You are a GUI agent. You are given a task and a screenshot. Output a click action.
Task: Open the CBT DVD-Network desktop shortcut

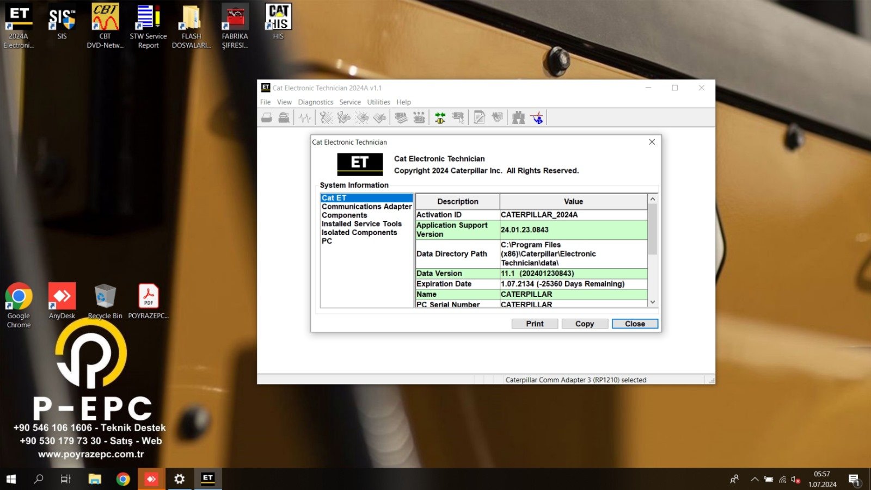pos(105,26)
